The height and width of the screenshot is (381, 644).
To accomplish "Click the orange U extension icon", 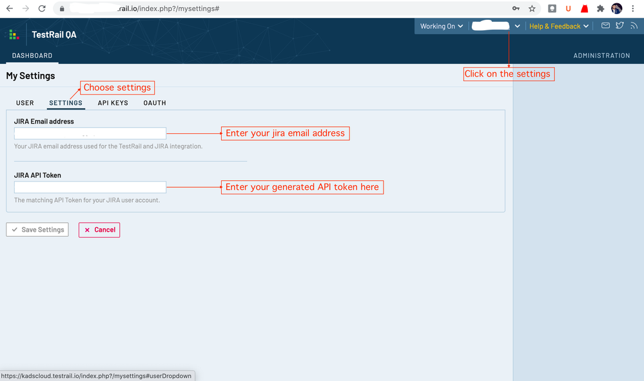I will click(x=569, y=8).
